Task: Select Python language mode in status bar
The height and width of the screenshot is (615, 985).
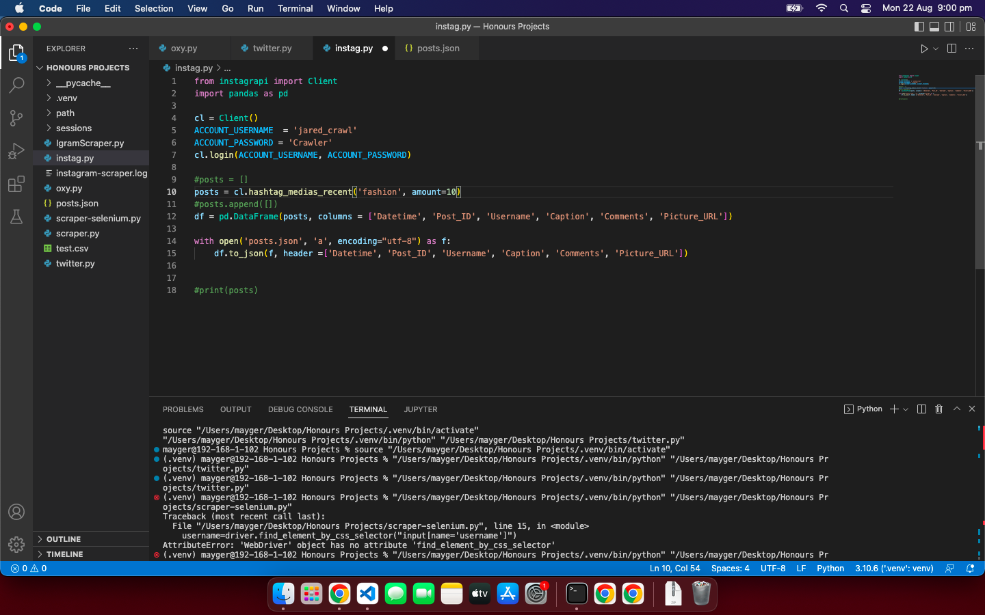Action: click(x=830, y=569)
